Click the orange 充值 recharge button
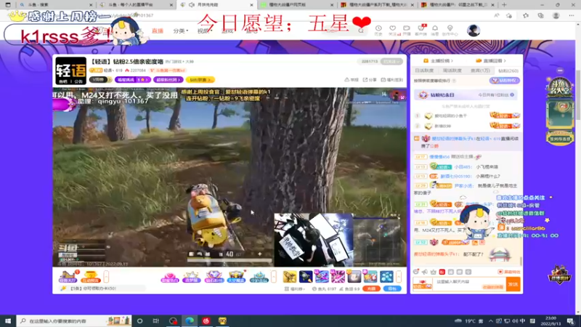 pyautogui.click(x=372, y=288)
